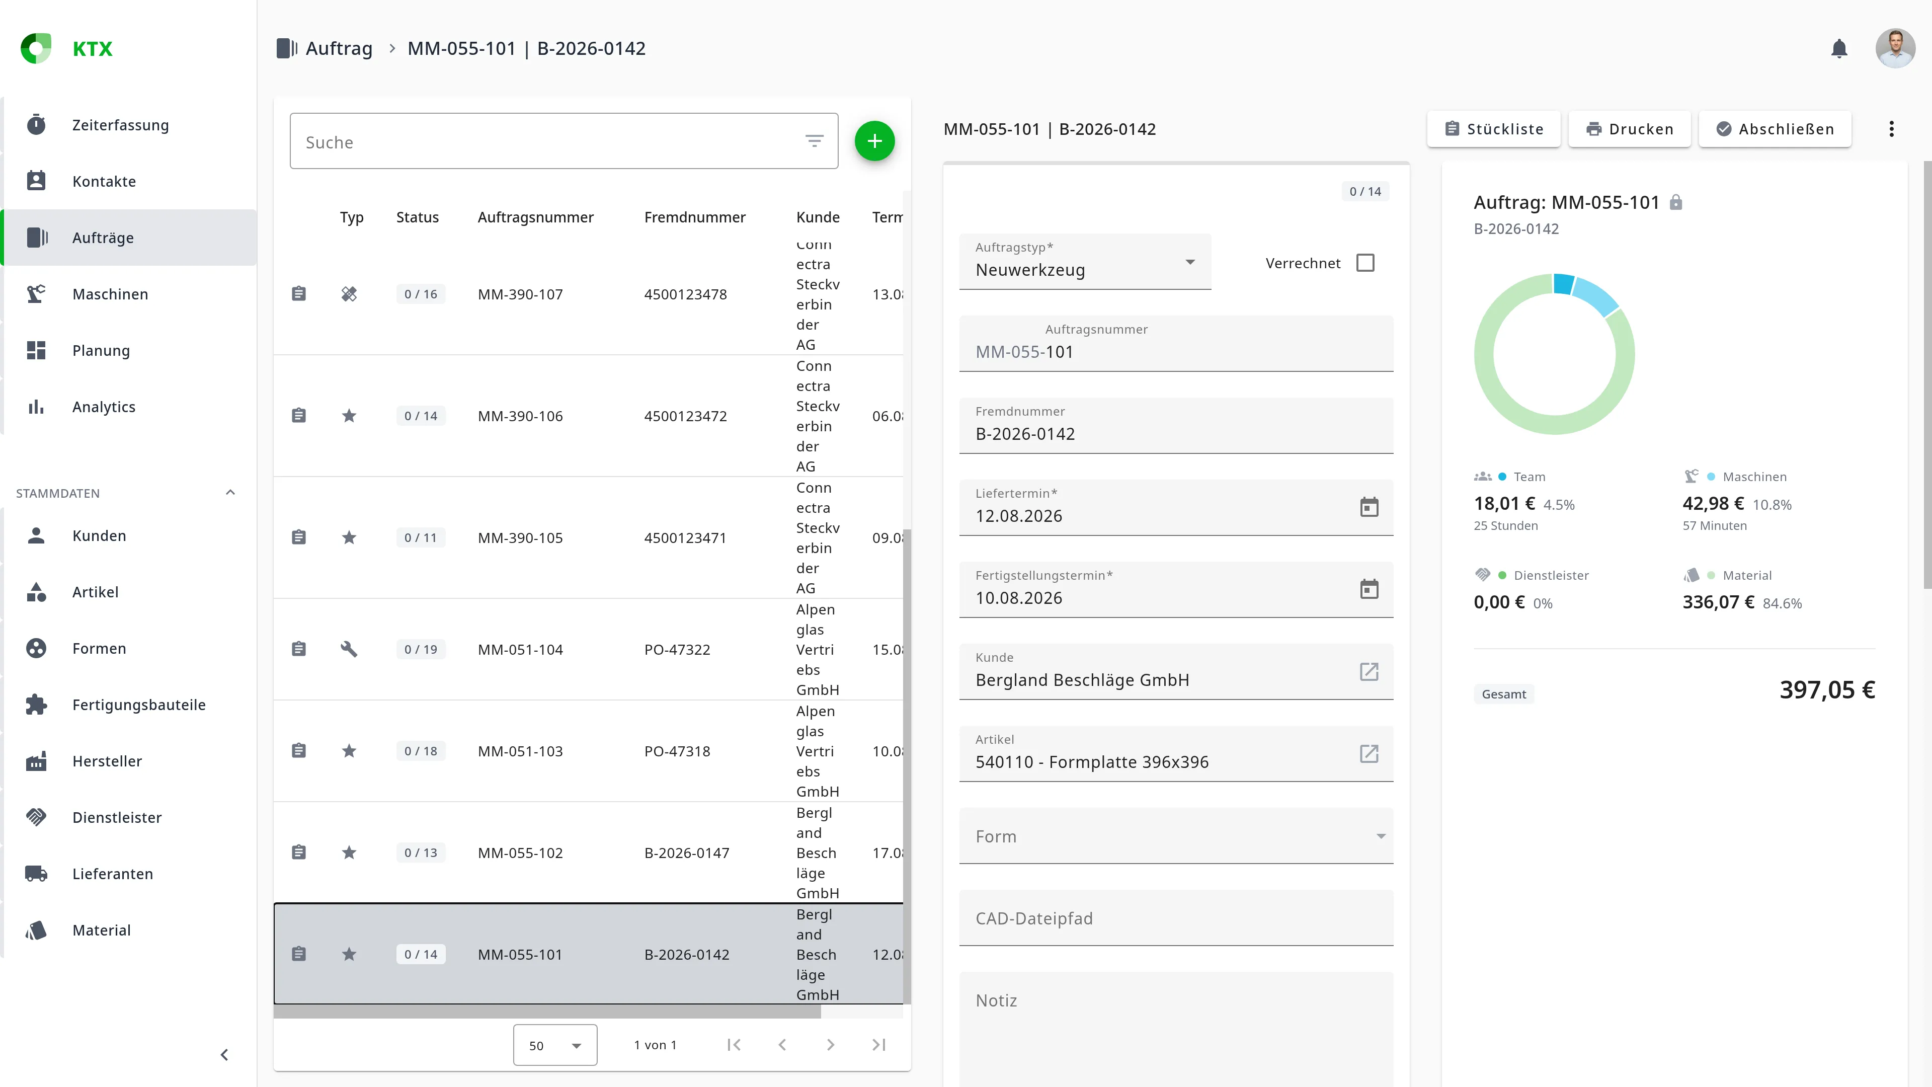
Task: Open user profile avatar
Action: click(1895, 49)
